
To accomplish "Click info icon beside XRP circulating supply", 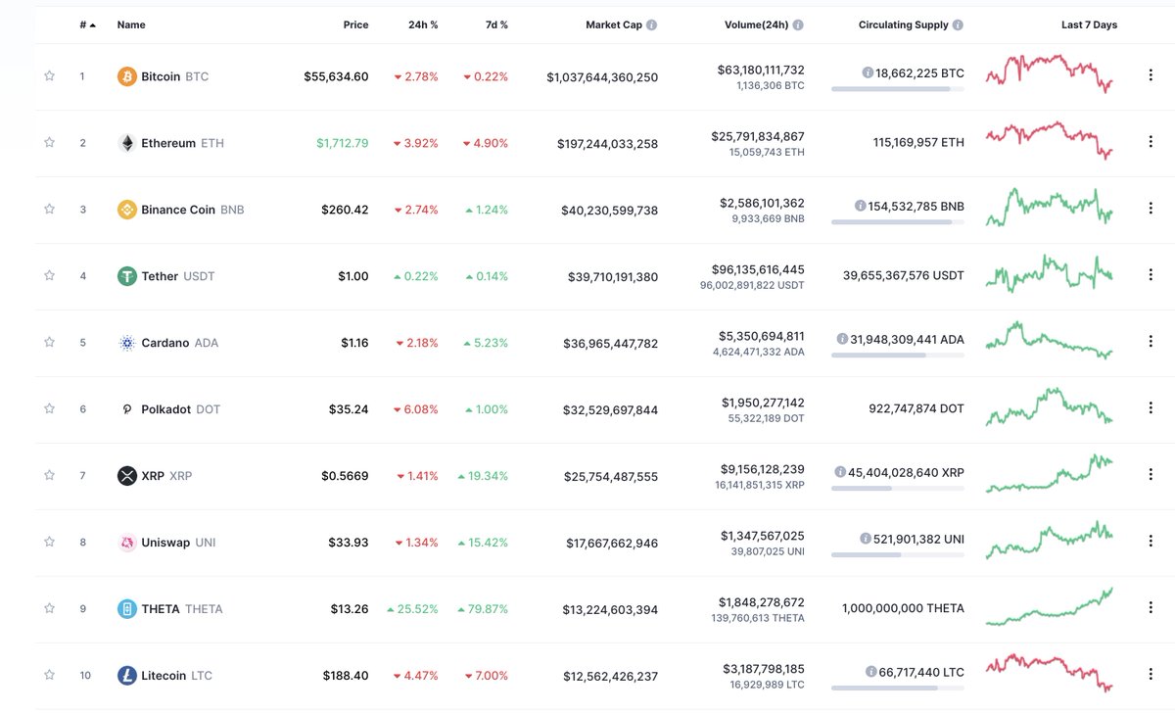I will click(840, 472).
